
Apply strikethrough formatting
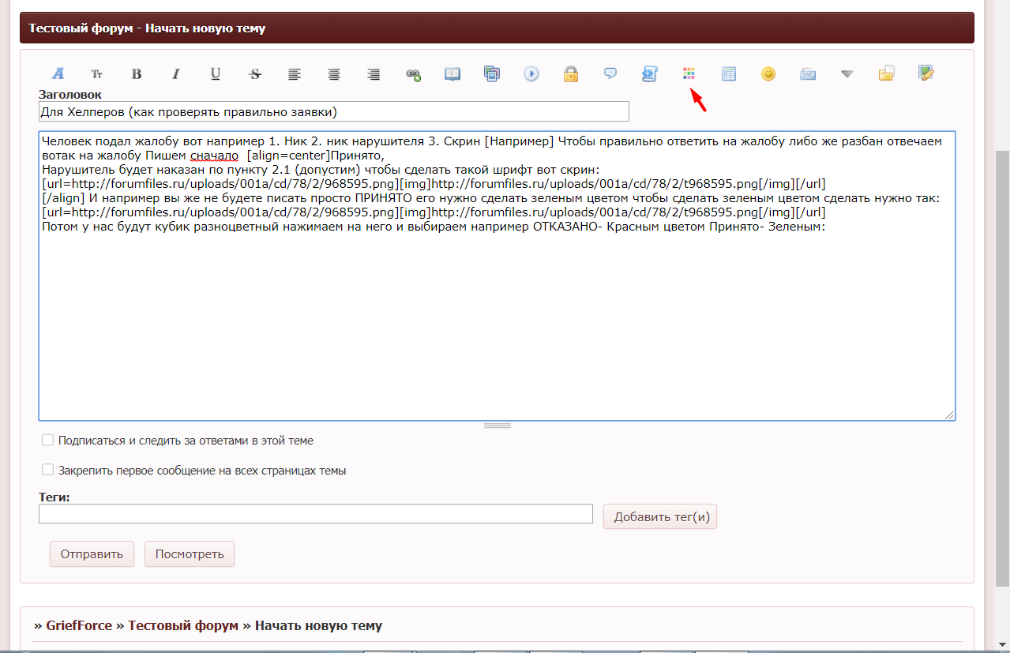click(255, 74)
